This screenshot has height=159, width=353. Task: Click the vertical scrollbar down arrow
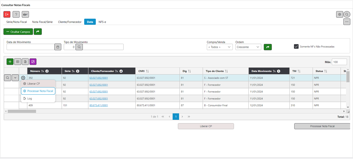tap(348, 107)
